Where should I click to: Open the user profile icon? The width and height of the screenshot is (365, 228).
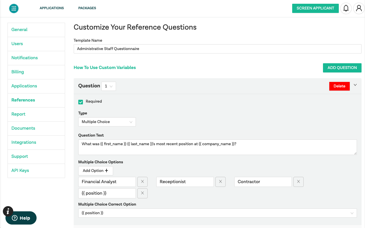click(x=359, y=8)
